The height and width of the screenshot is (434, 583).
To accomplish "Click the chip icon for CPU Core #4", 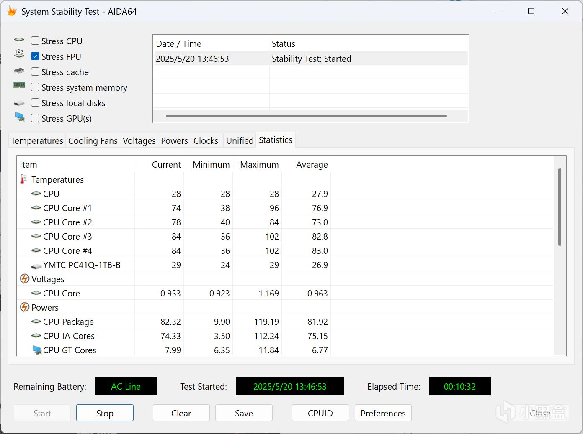I will (36, 250).
